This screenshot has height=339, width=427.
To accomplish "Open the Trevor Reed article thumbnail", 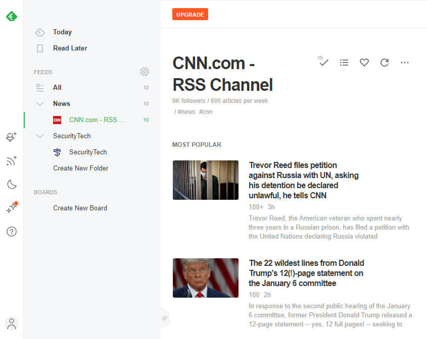I will click(x=206, y=180).
